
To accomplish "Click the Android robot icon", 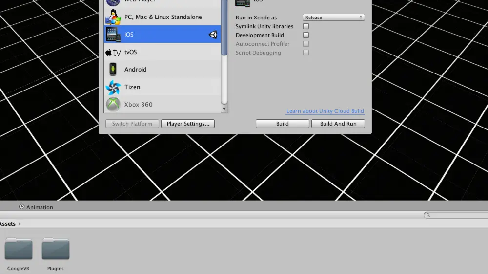I will coord(113,69).
